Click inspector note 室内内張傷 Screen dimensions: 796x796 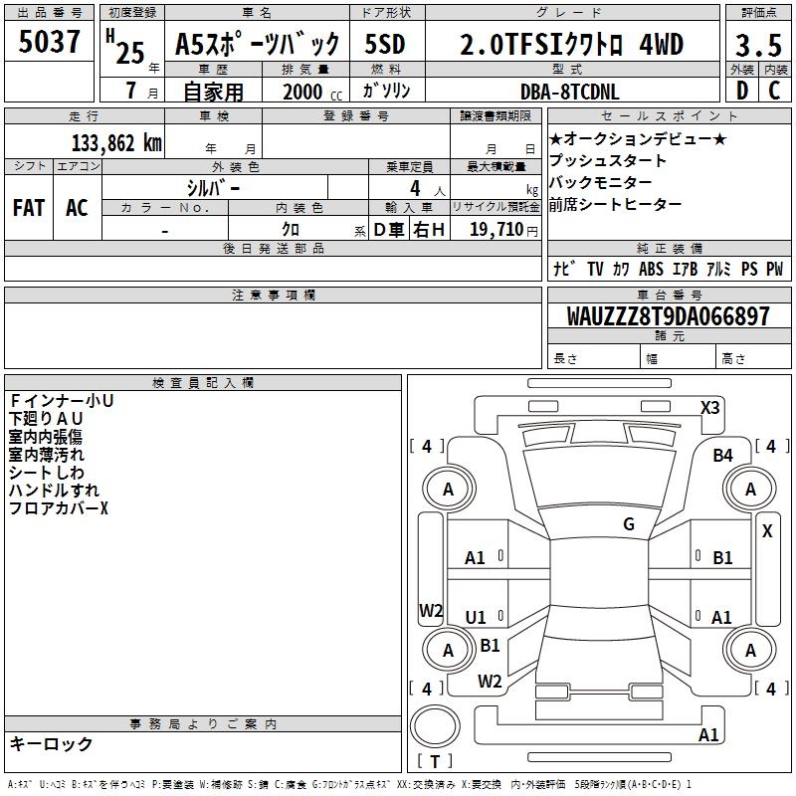point(46,436)
